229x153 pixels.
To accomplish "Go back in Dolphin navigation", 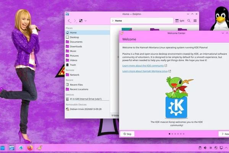I will (69, 21).
